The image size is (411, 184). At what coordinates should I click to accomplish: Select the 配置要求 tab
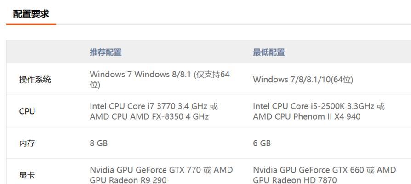coord(31,14)
